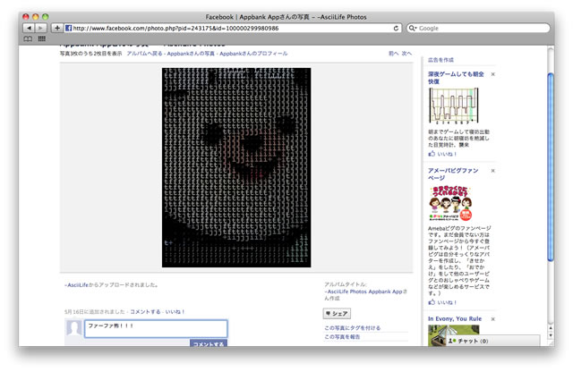573x372 pixels.
Task: Go forward with Safari's forward arrow
Action: tap(40, 28)
